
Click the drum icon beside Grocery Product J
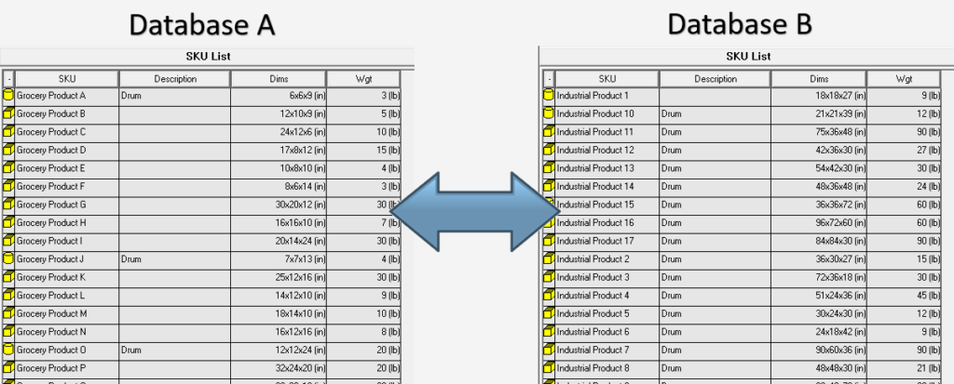(x=8, y=258)
